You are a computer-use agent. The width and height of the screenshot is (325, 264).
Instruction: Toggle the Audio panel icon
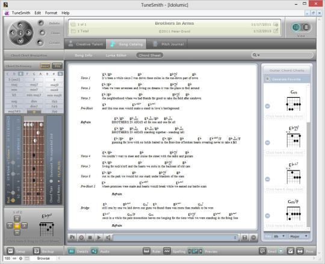94,251
